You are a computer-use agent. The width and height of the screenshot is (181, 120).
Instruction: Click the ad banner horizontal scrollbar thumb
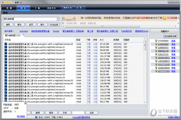[x=102, y=26]
